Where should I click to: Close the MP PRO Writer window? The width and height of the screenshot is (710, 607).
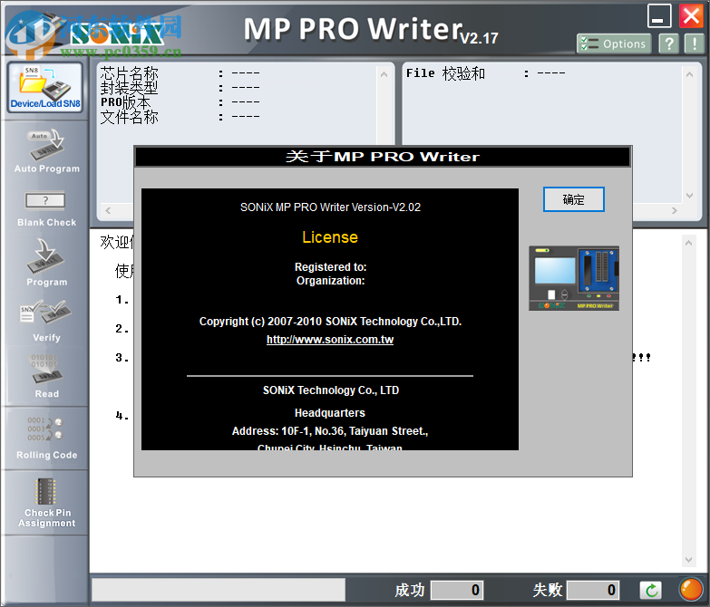coord(692,15)
